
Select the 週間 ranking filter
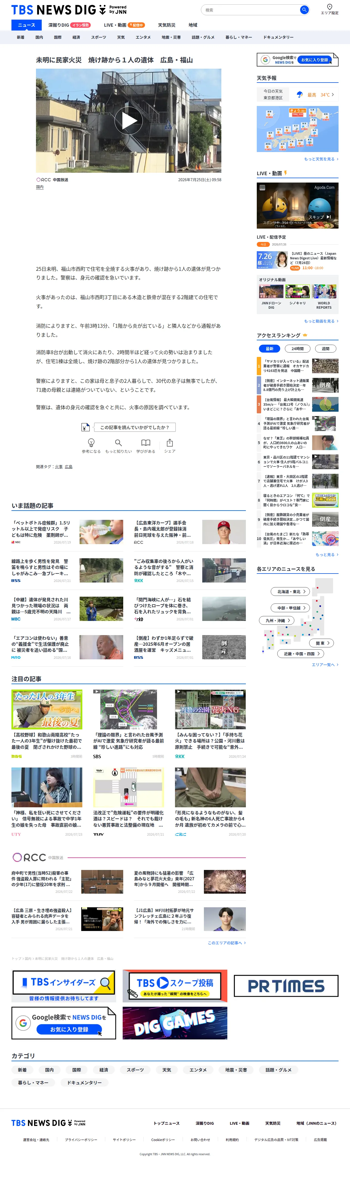click(325, 348)
